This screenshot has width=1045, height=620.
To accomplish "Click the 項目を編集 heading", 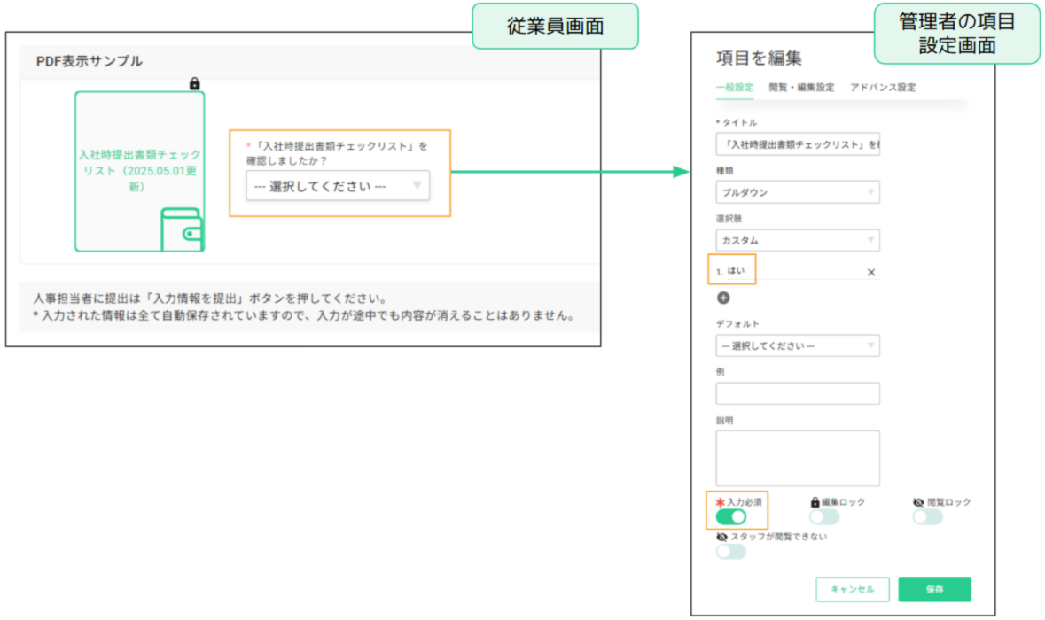I will [759, 58].
